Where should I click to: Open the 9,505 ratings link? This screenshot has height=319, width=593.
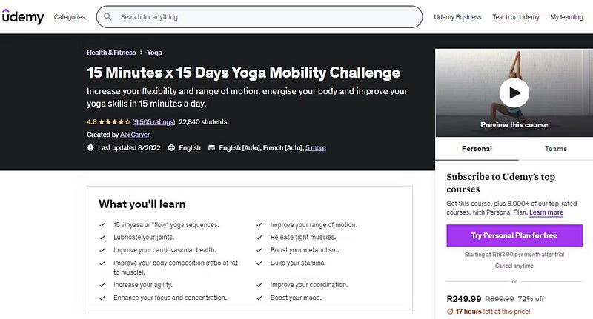153,121
